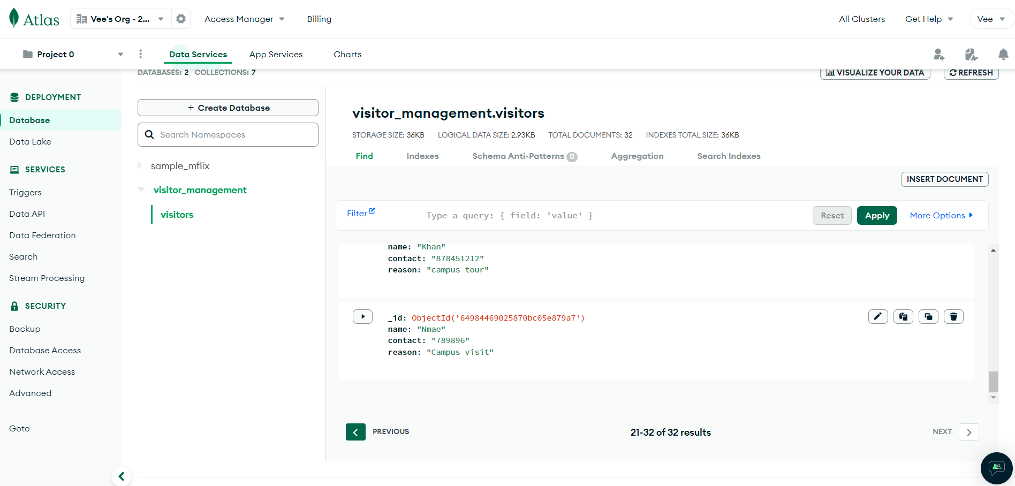Switch to the App Services tab
The width and height of the screenshot is (1015, 486).
[x=276, y=54]
